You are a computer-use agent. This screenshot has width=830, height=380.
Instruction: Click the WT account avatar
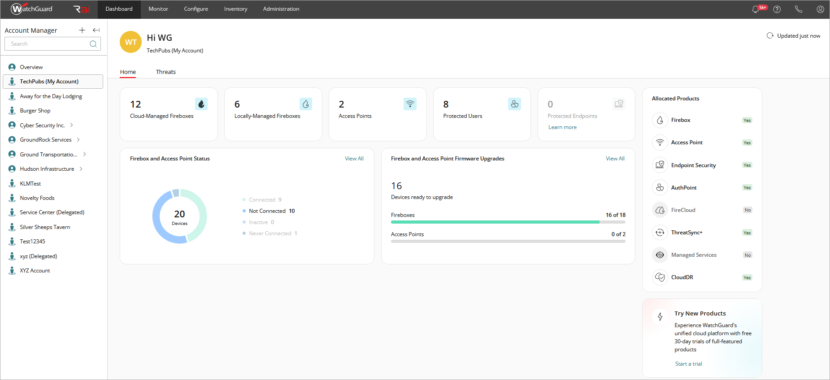(130, 42)
